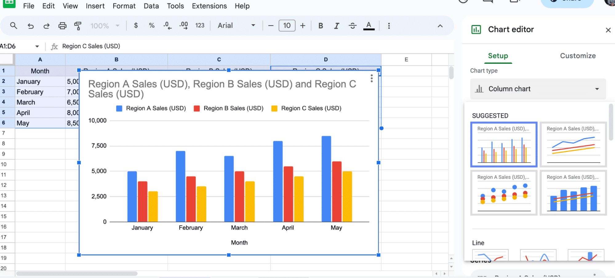615x278 pixels.
Task: Select the chart title text
Action: pyautogui.click(x=222, y=89)
